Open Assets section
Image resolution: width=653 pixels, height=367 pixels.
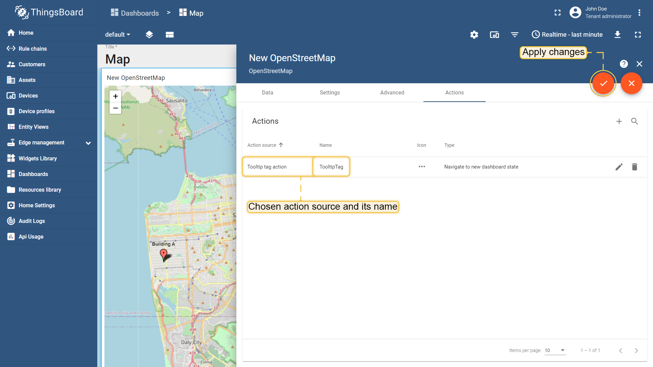[48, 80]
